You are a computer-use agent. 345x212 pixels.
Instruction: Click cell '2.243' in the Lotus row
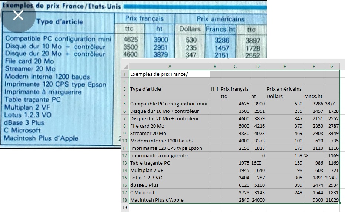[332, 178]
